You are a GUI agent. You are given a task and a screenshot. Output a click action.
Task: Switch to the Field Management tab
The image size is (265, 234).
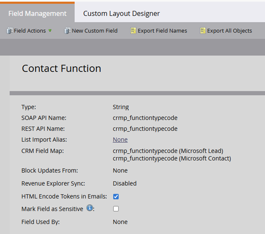pos(37,13)
